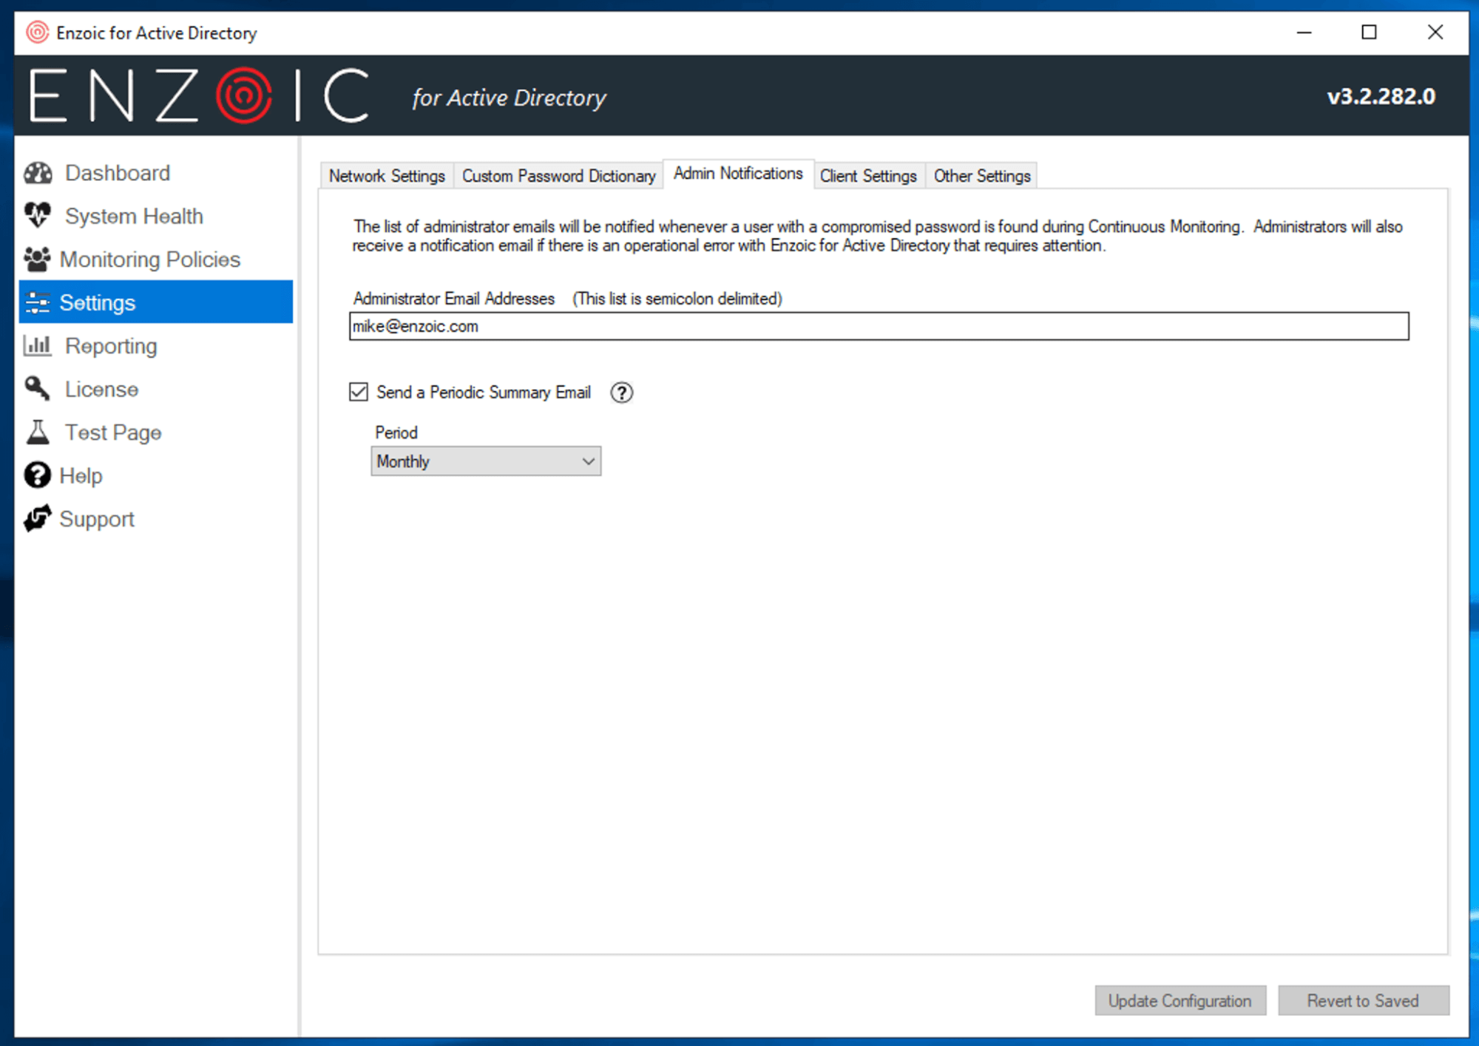Click the Dashboard gauge icon
Screen dimensions: 1479x1046
[x=38, y=173]
